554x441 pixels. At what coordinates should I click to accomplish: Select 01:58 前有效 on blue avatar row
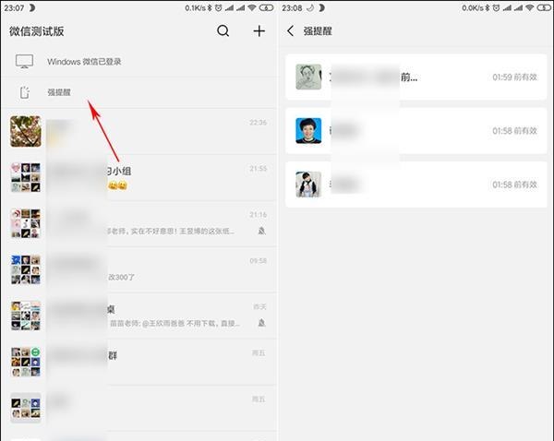coord(515,131)
